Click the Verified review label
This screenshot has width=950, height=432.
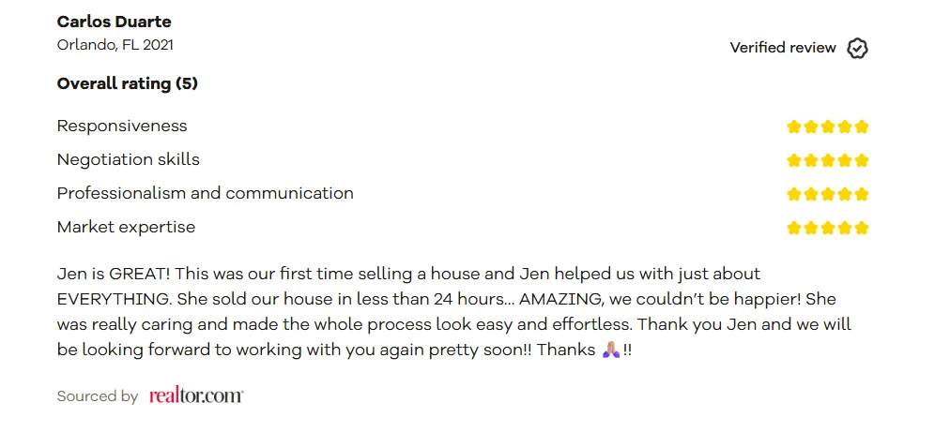pos(783,48)
